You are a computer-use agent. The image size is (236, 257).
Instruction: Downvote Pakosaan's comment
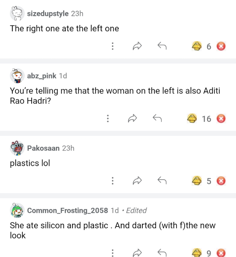pos(221,181)
